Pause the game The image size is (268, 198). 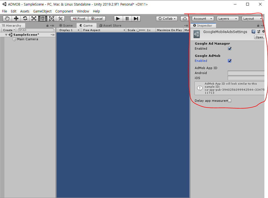click(127, 19)
